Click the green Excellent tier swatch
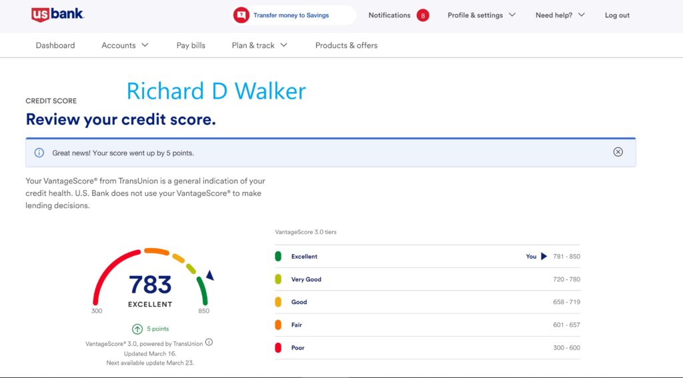Image resolution: width=683 pixels, height=378 pixels. click(278, 257)
